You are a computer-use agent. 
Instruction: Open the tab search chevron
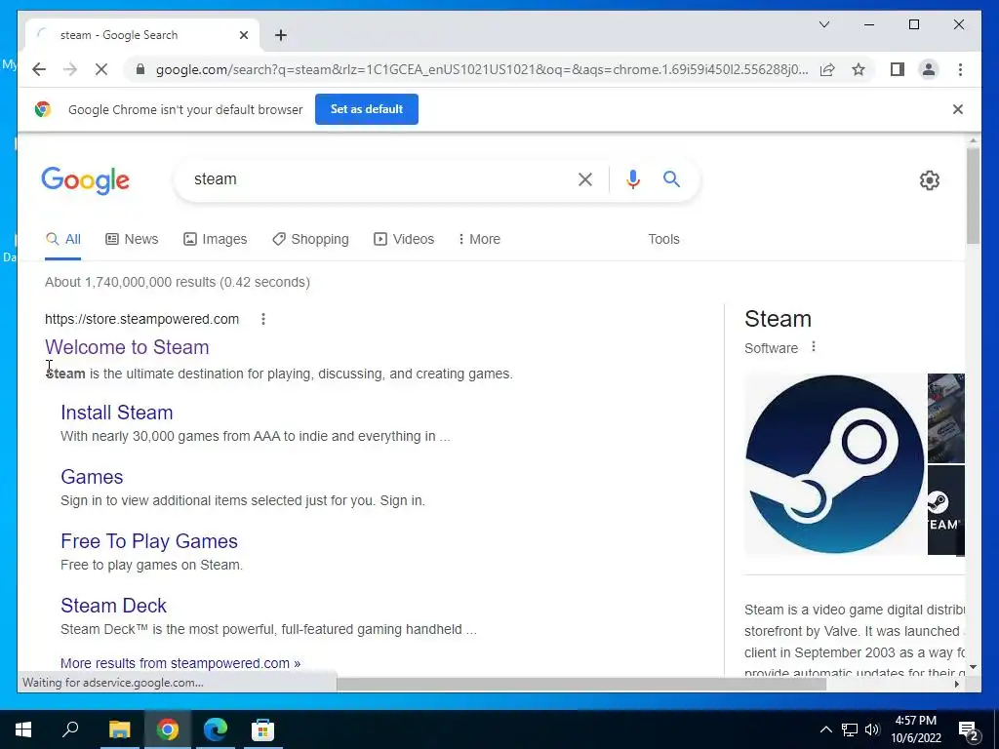click(823, 24)
